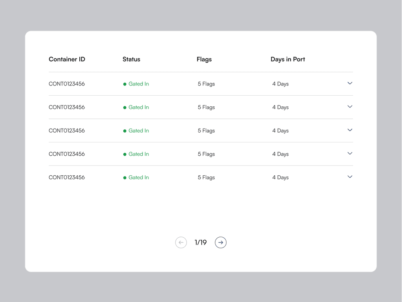
Task: Go to next page arrow button
Action: tap(221, 242)
